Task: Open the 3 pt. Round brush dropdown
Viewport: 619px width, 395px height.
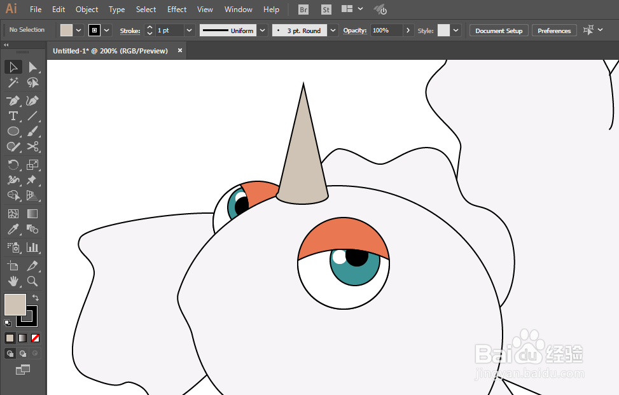Action: [333, 31]
